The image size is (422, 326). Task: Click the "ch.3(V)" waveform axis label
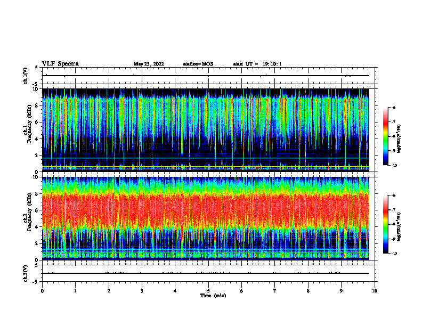[x=26, y=273]
